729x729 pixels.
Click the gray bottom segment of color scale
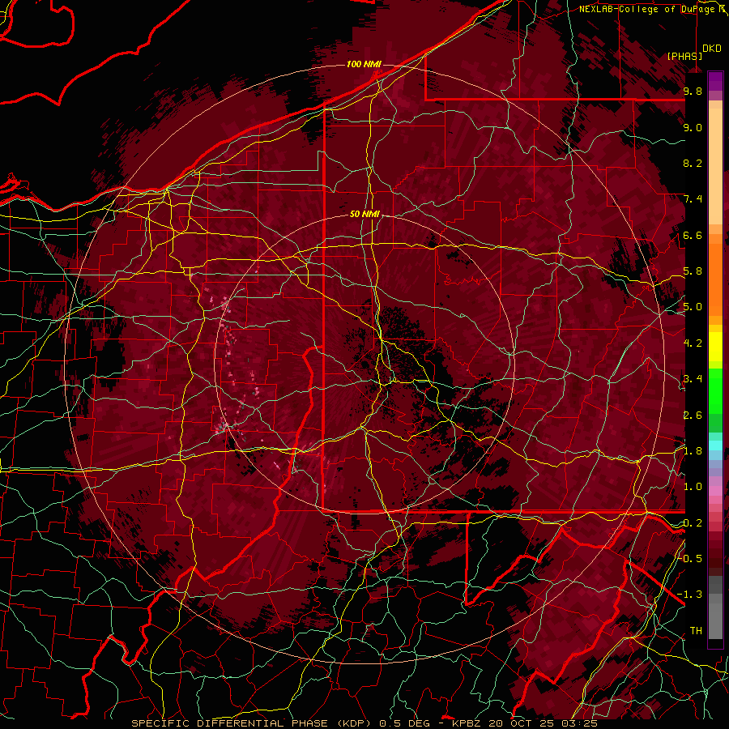coord(715,618)
